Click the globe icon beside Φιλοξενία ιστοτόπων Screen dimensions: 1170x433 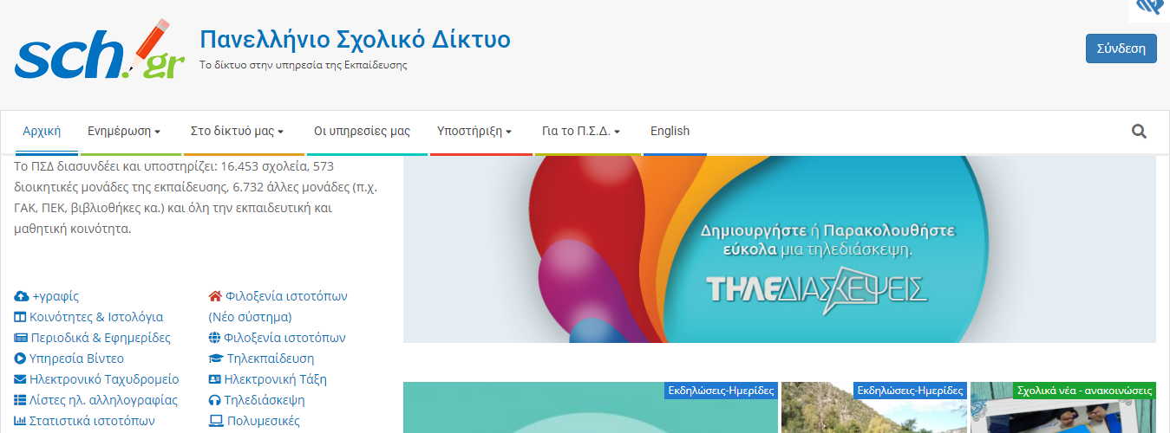coord(215,338)
